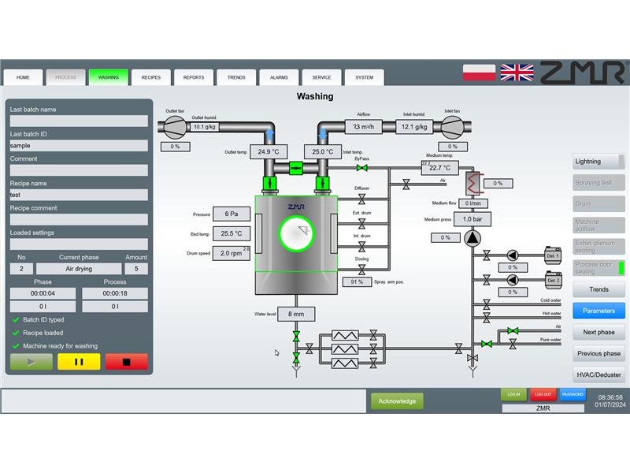Click the drum door porthole
The image size is (630, 473).
[x=296, y=233]
